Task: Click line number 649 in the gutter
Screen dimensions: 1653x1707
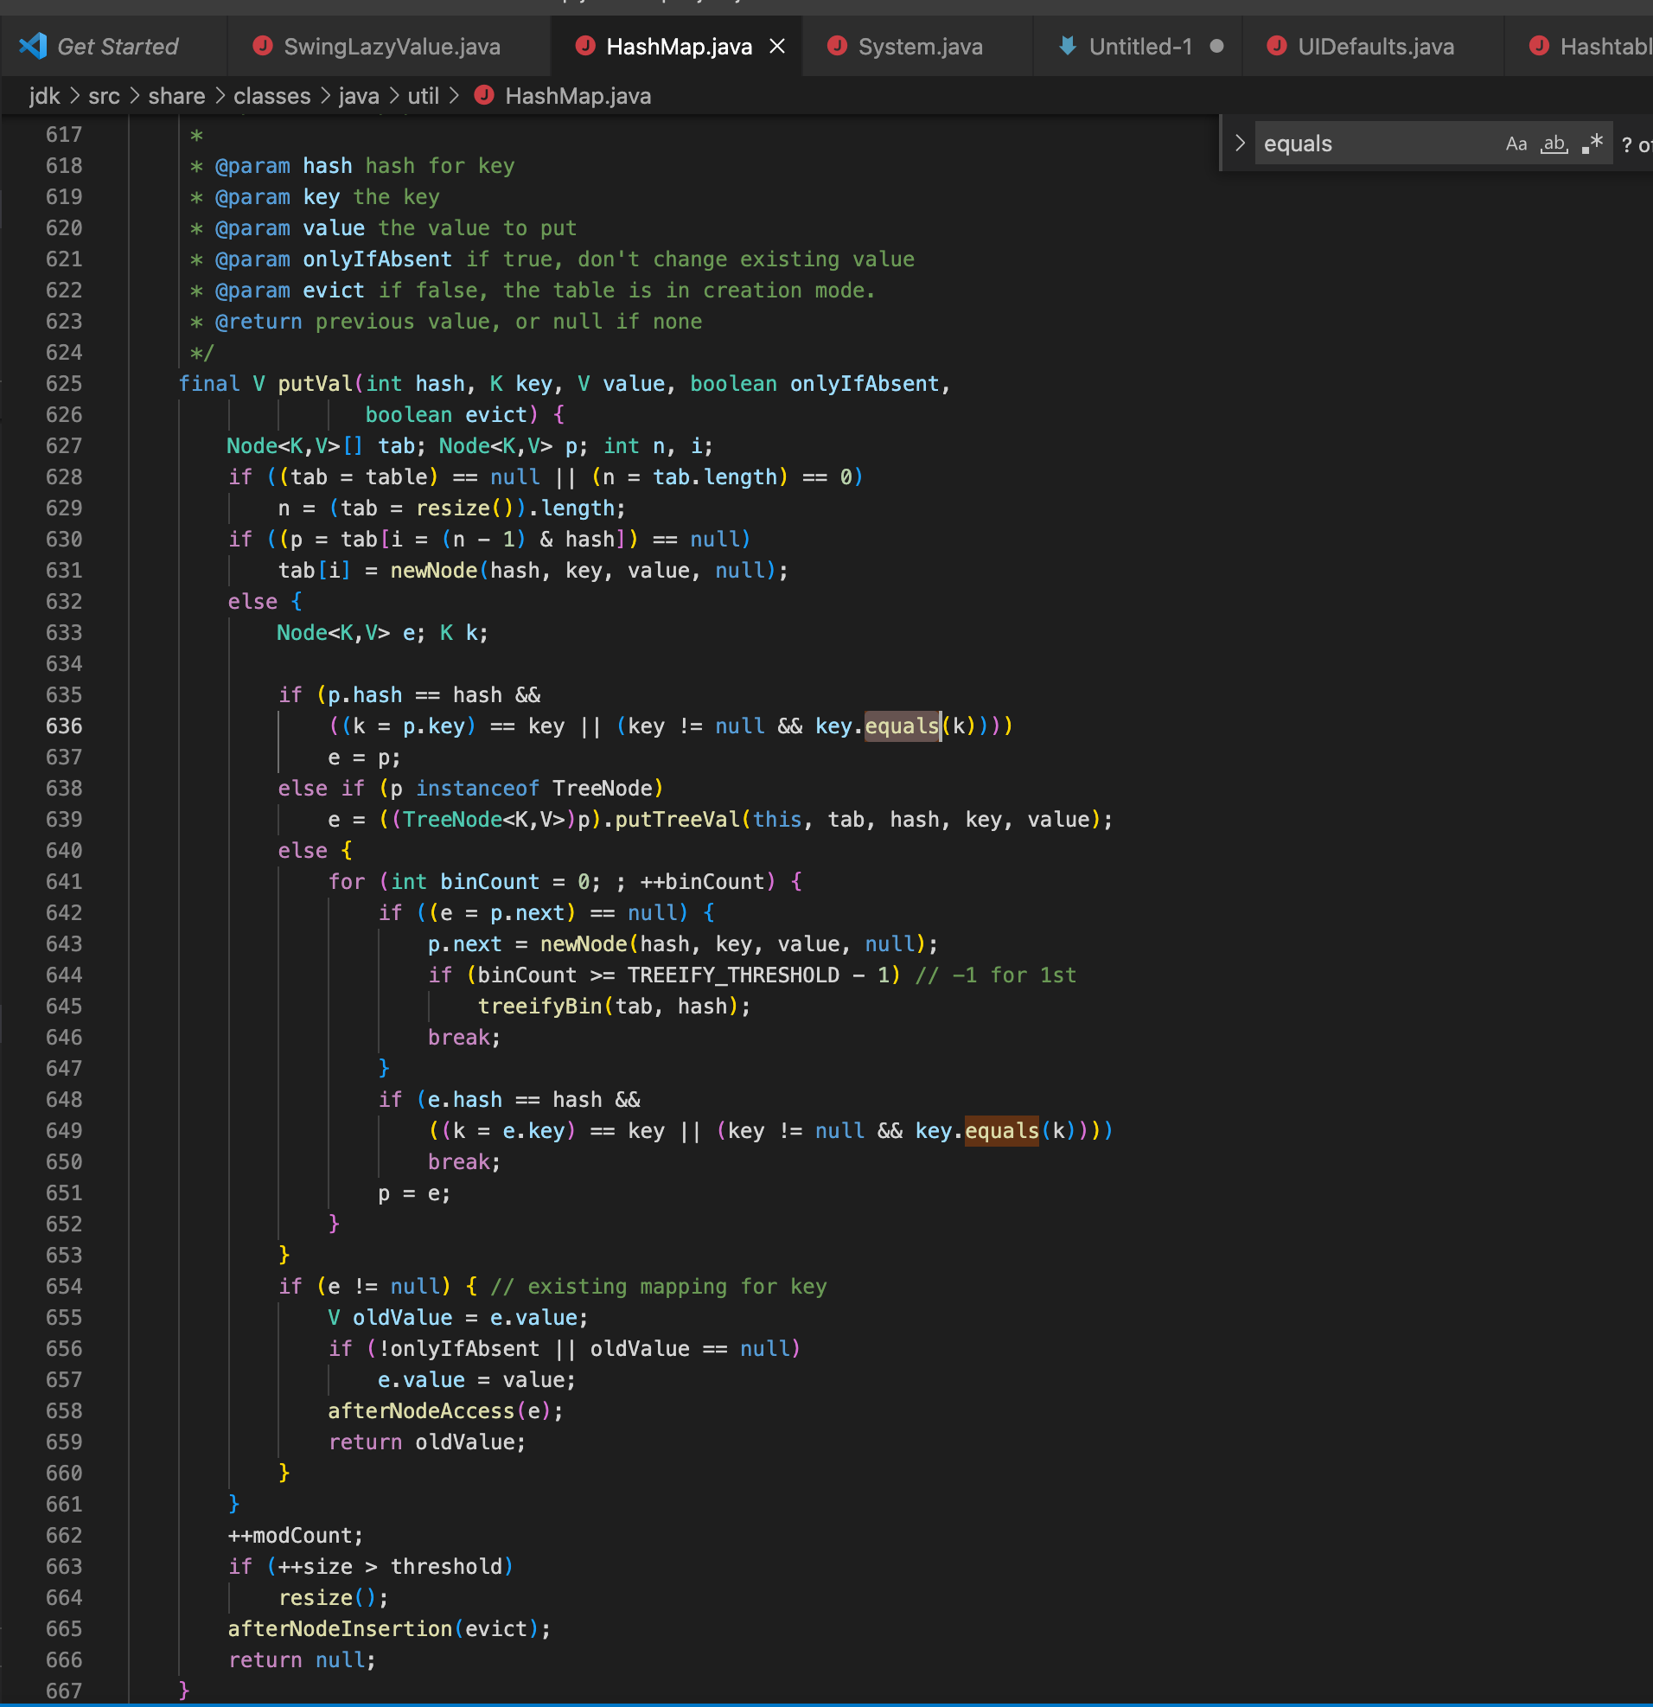Action: (64, 1131)
